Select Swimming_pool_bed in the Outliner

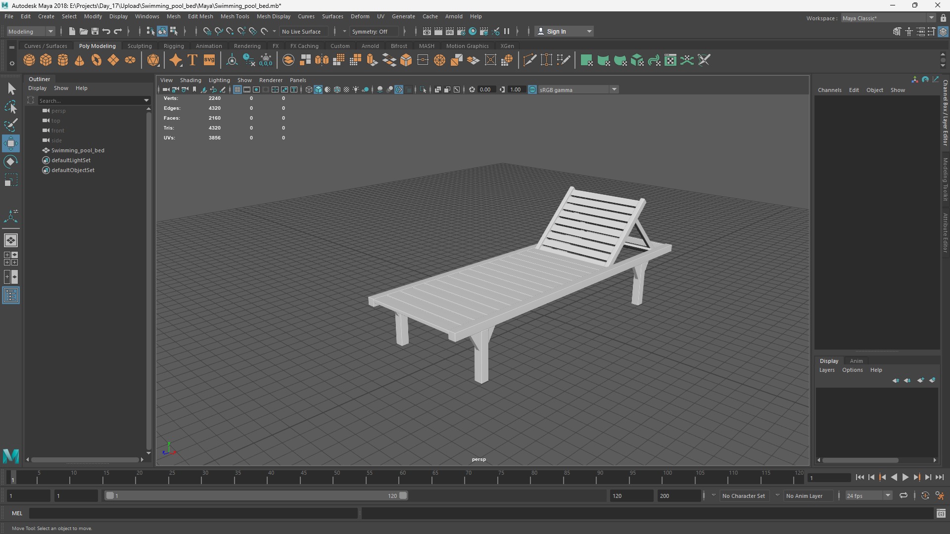click(78, 150)
